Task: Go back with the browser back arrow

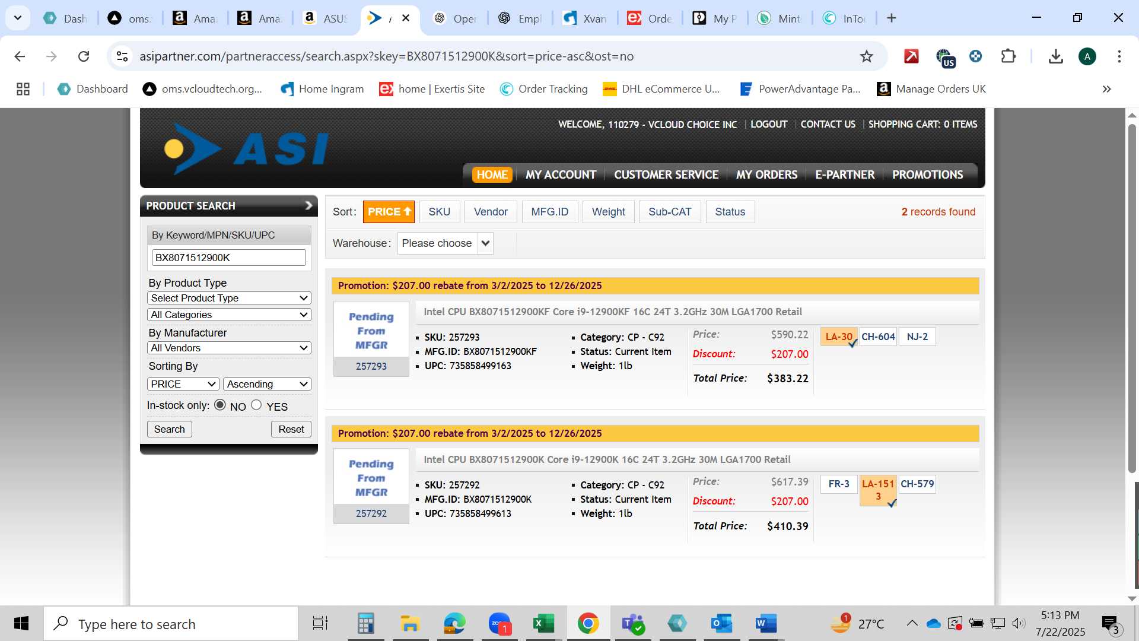Action: (20, 56)
